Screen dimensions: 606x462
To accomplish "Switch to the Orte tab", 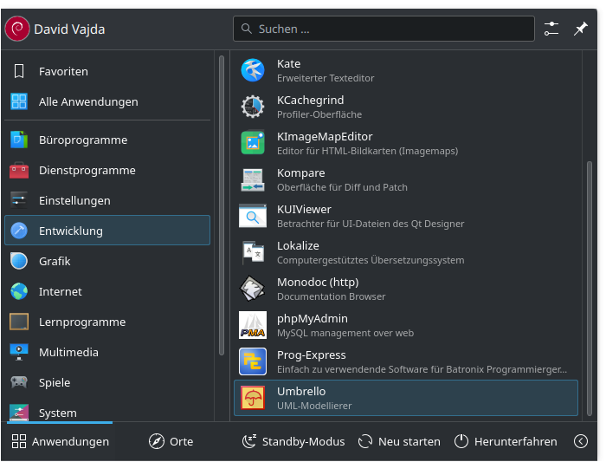I will click(171, 441).
